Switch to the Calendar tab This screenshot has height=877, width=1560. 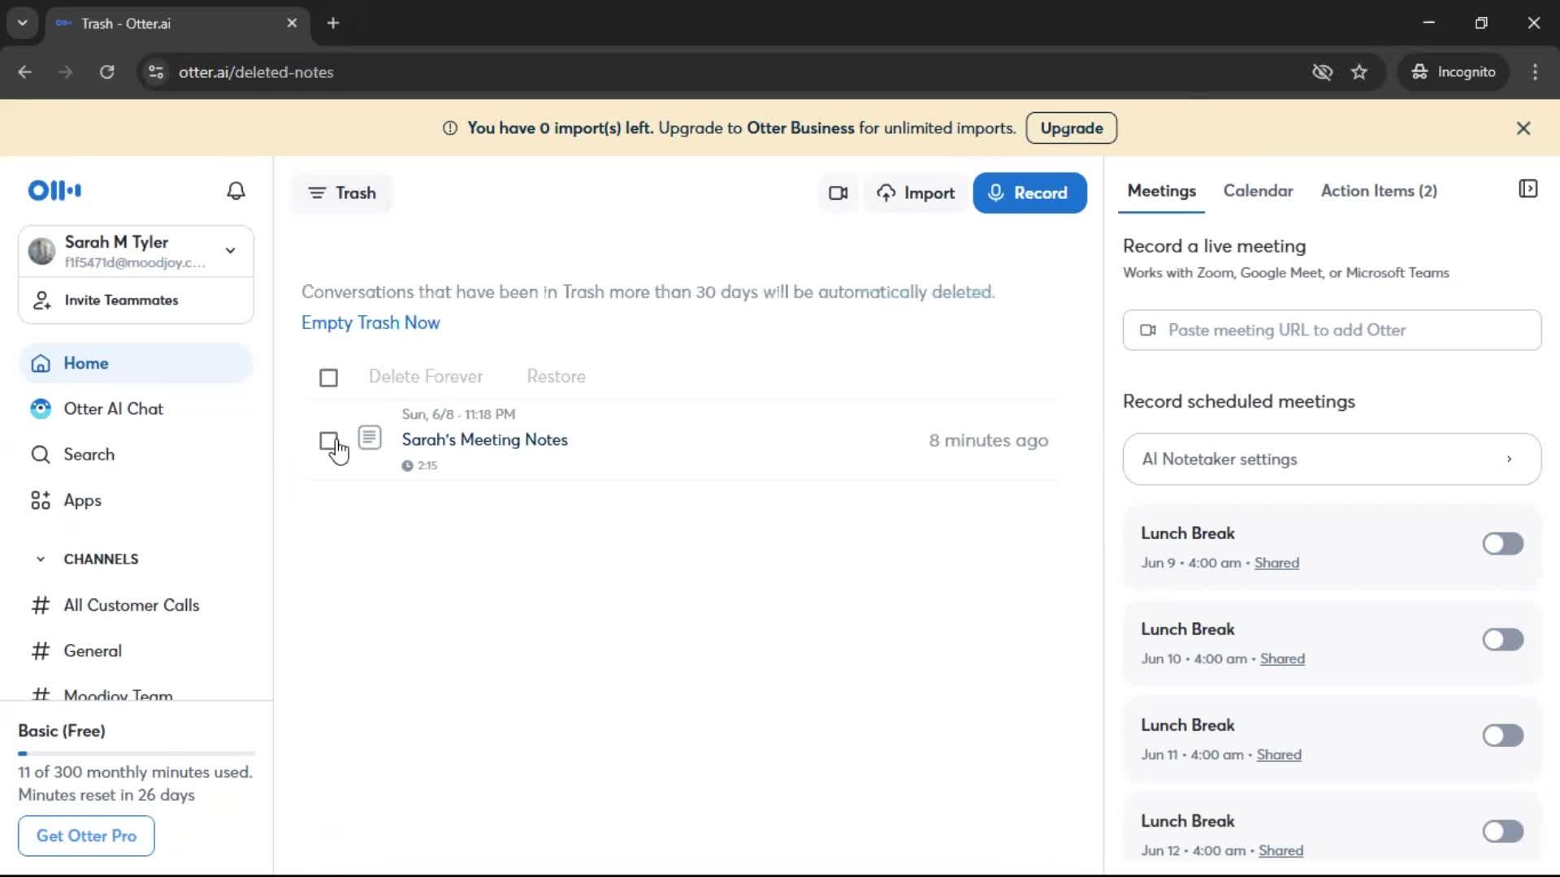click(1258, 191)
